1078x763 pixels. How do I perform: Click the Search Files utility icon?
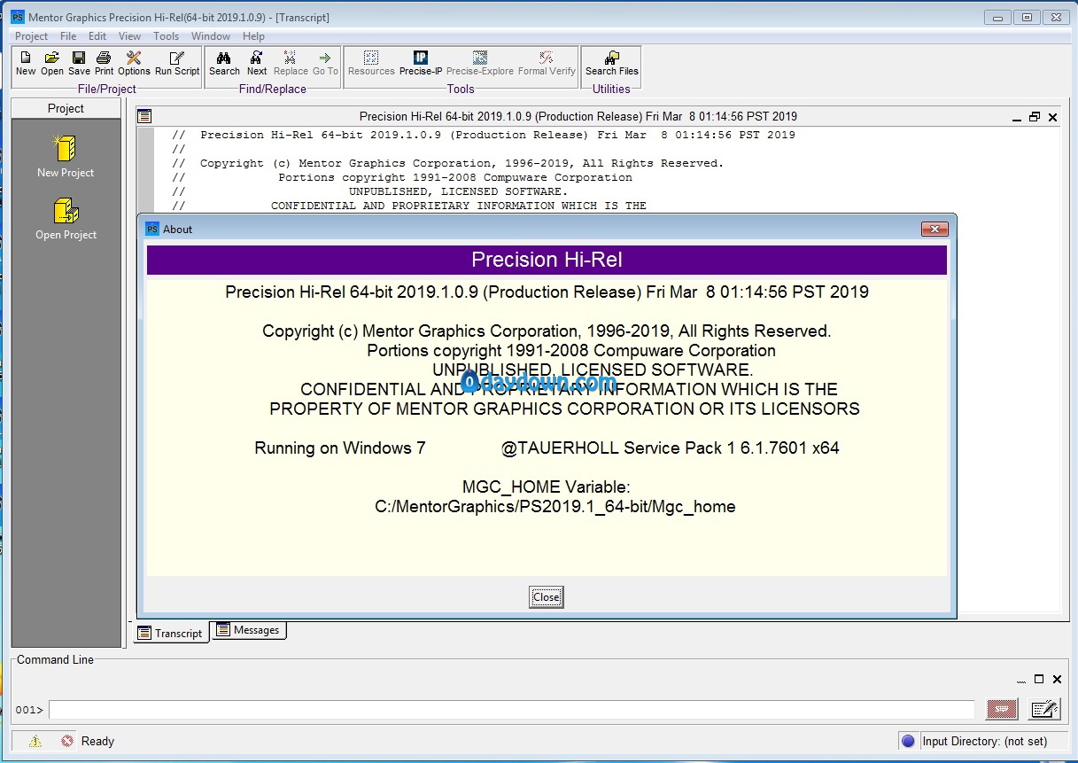click(612, 58)
